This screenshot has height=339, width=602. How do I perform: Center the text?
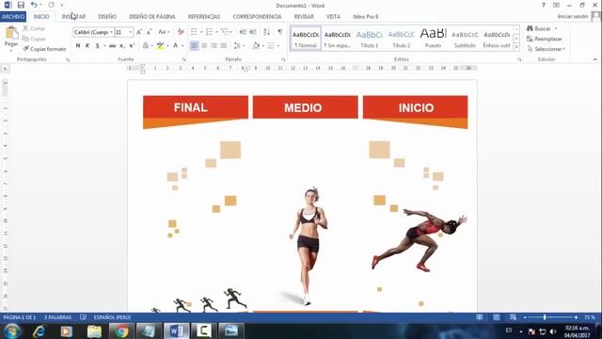click(204, 46)
